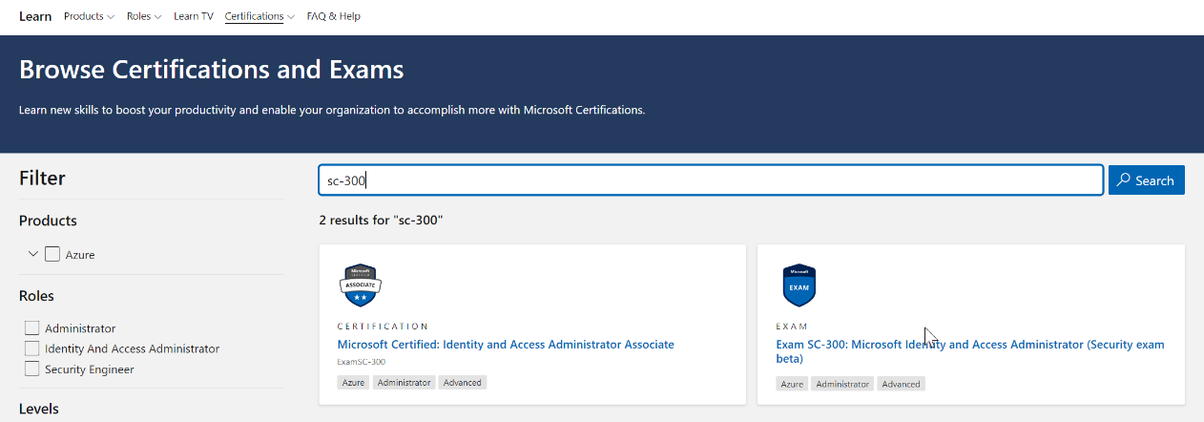Click the Roles filter heading

tap(36, 296)
